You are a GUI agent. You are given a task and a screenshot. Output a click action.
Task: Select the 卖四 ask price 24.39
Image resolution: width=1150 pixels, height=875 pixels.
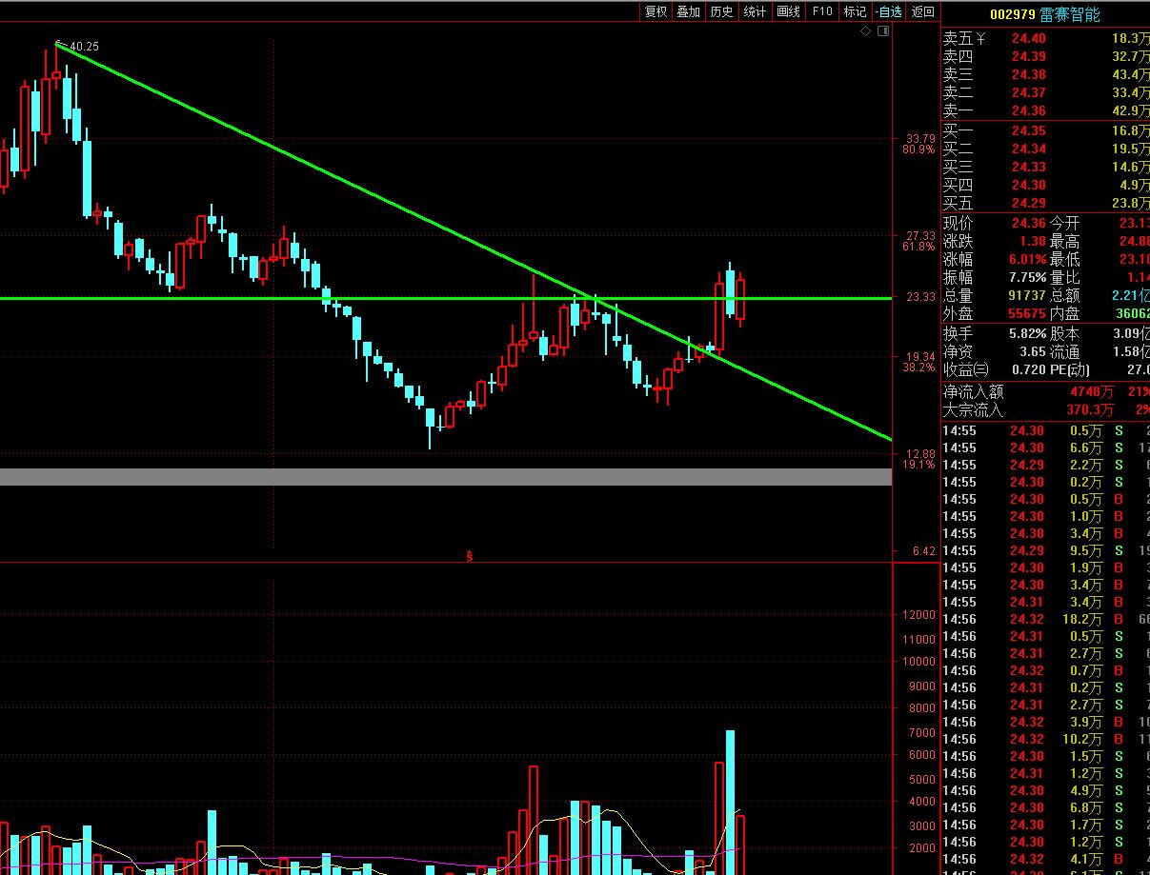coord(1028,57)
